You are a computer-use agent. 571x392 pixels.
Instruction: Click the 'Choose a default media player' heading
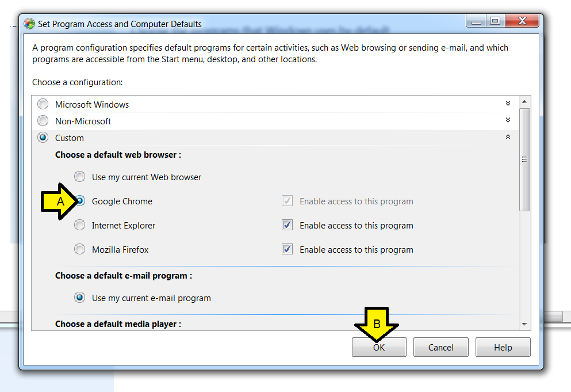pyautogui.click(x=118, y=324)
